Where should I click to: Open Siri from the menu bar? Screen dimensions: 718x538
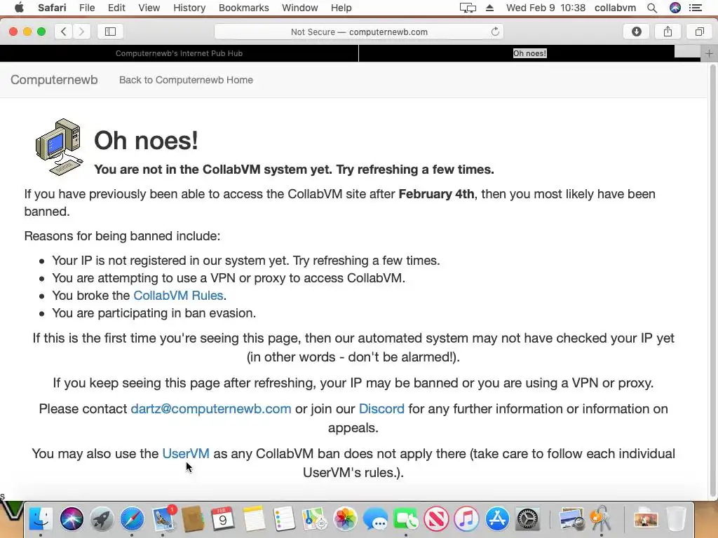tap(675, 8)
